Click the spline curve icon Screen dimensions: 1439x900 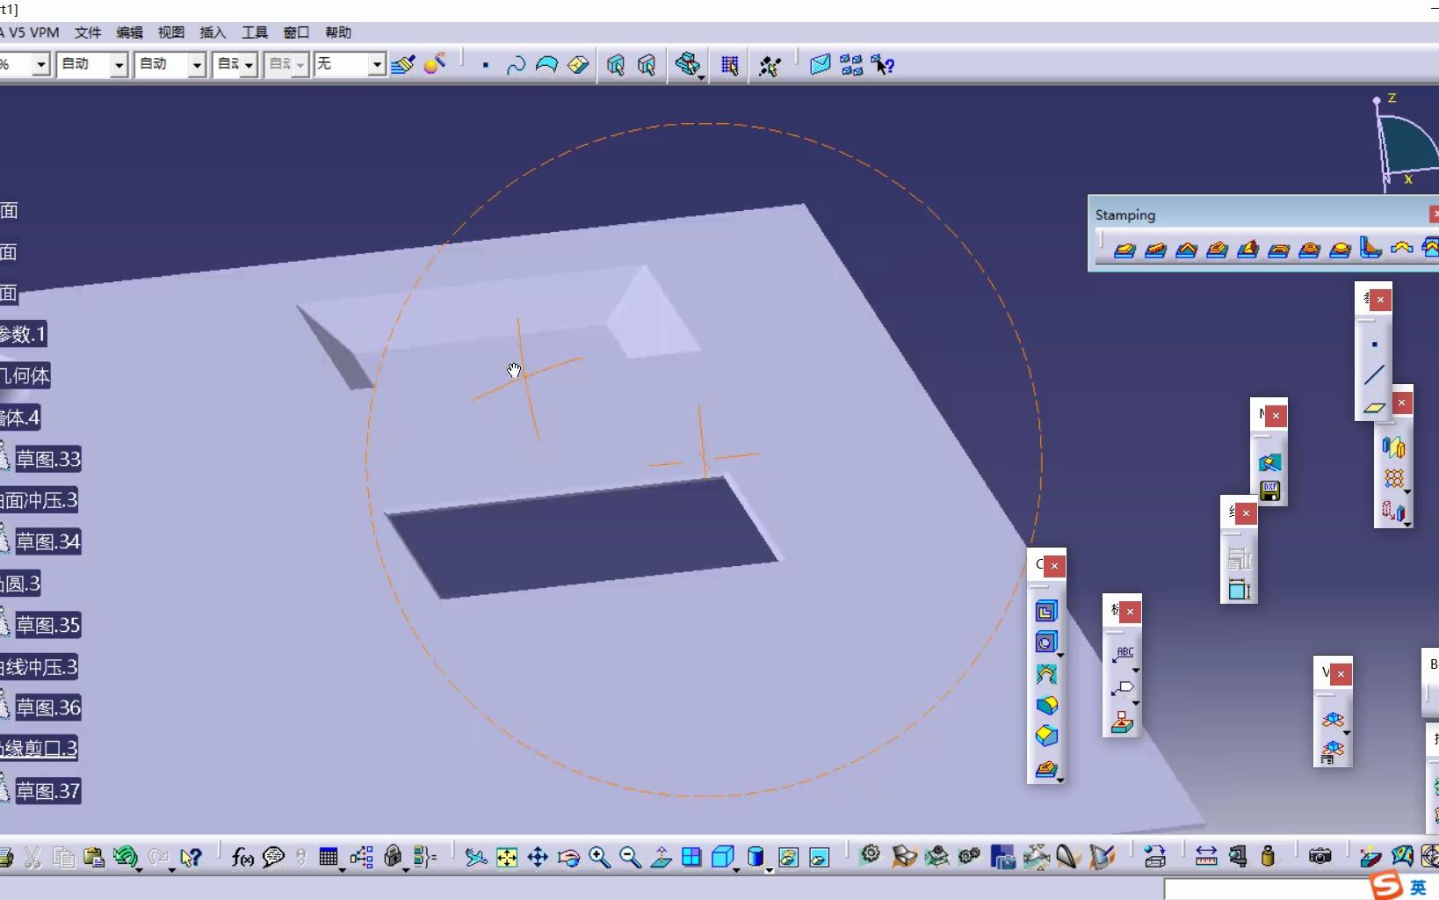click(x=516, y=65)
